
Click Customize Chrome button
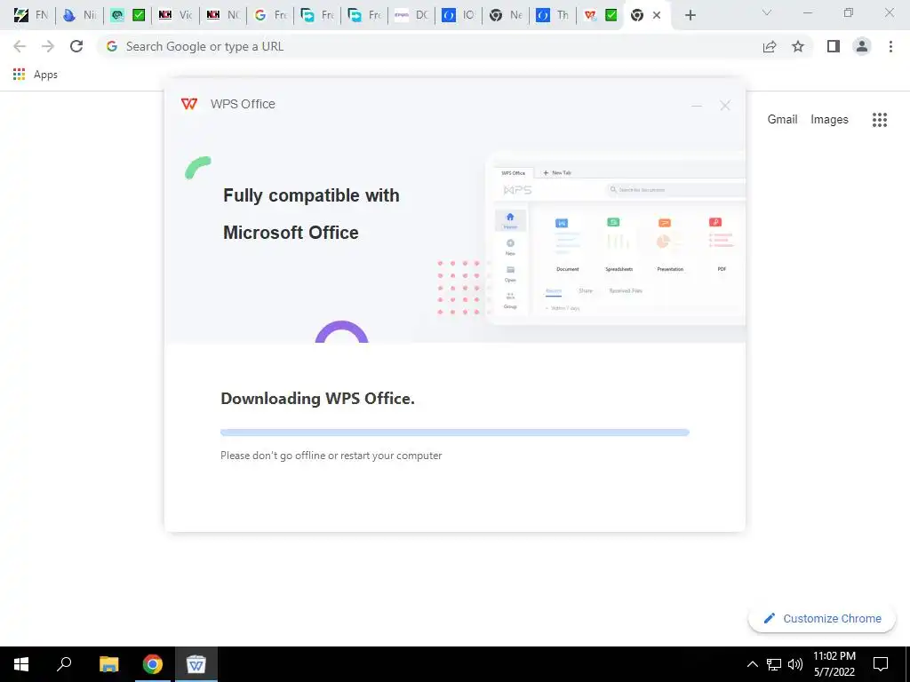pos(822,619)
